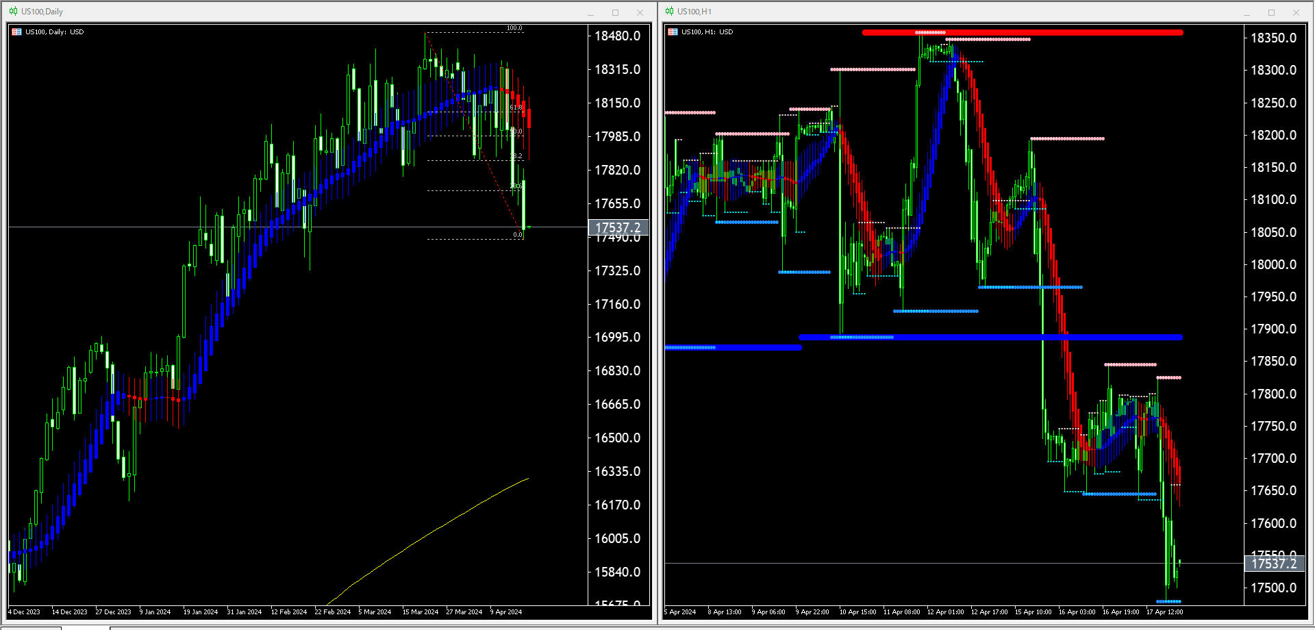Minimize the US100,H1 chart window

(1247, 12)
